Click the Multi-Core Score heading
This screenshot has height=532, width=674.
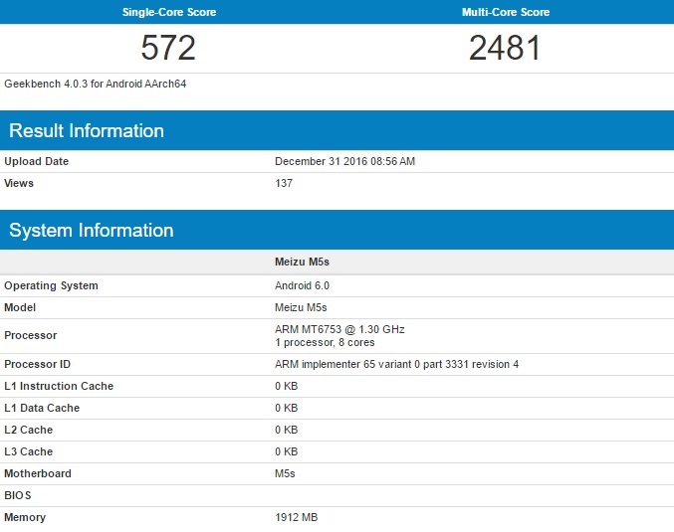[x=506, y=12]
